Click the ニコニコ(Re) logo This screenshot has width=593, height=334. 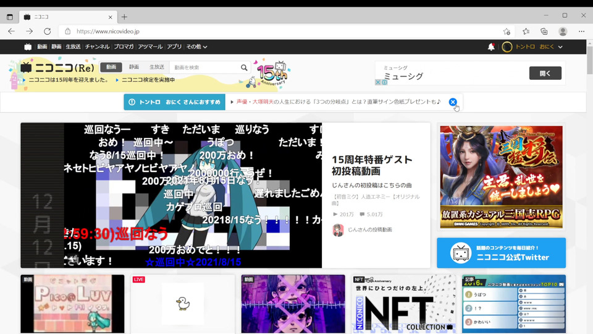tap(57, 68)
